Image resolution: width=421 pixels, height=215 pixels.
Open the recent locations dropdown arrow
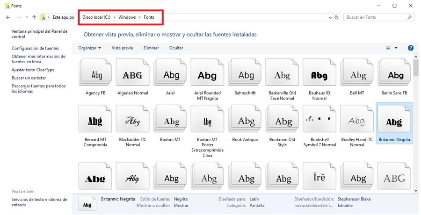27,17
